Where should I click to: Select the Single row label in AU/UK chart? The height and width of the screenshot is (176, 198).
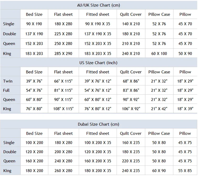coord(9,24)
